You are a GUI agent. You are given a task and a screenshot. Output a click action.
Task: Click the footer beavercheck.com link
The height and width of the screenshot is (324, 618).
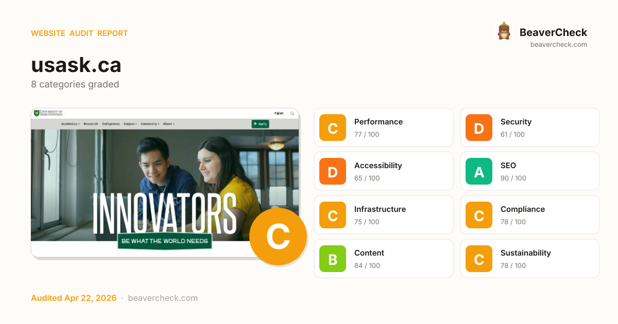coord(163,298)
